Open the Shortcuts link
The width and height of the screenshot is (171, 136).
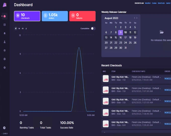click(161, 3)
